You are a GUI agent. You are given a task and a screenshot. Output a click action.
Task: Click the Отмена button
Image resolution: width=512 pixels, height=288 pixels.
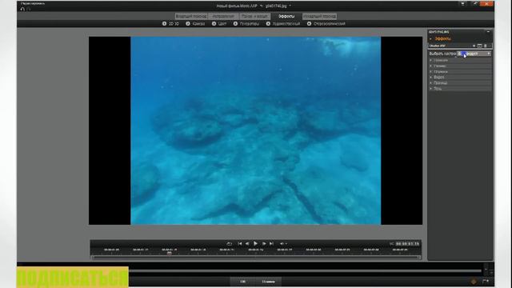point(269,282)
